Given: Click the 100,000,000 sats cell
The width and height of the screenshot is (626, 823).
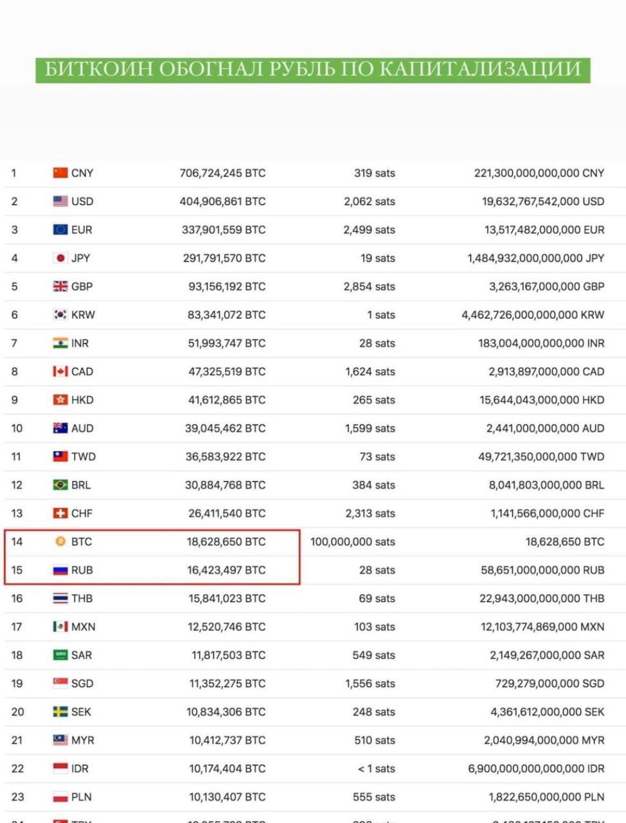Looking at the screenshot, I should pos(353,541).
